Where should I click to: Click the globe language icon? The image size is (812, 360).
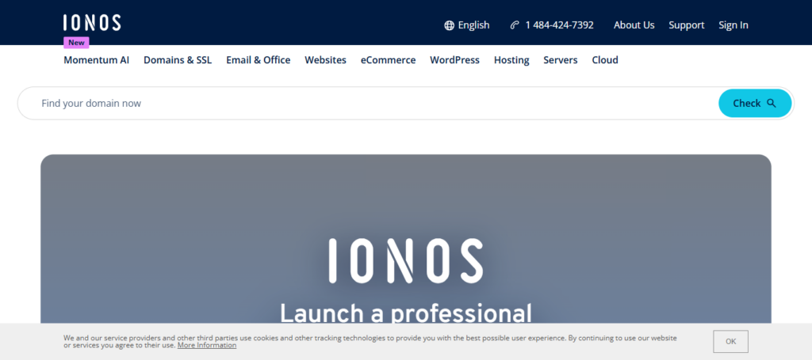click(x=449, y=25)
